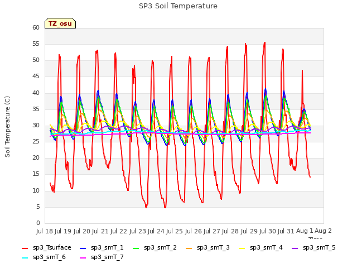Click the red sp3_Tsurface color swatch
This screenshot has width=357, height=268.
(25, 248)
